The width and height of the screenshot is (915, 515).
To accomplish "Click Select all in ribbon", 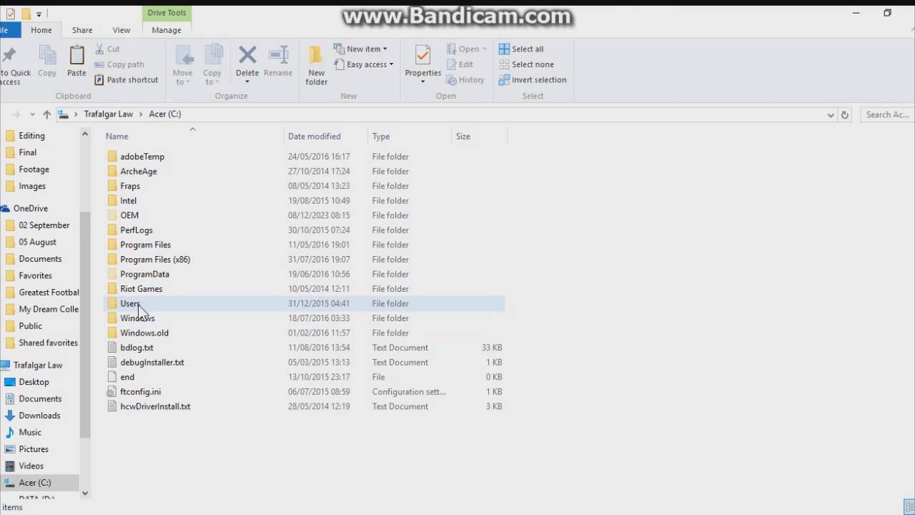I will (x=521, y=49).
